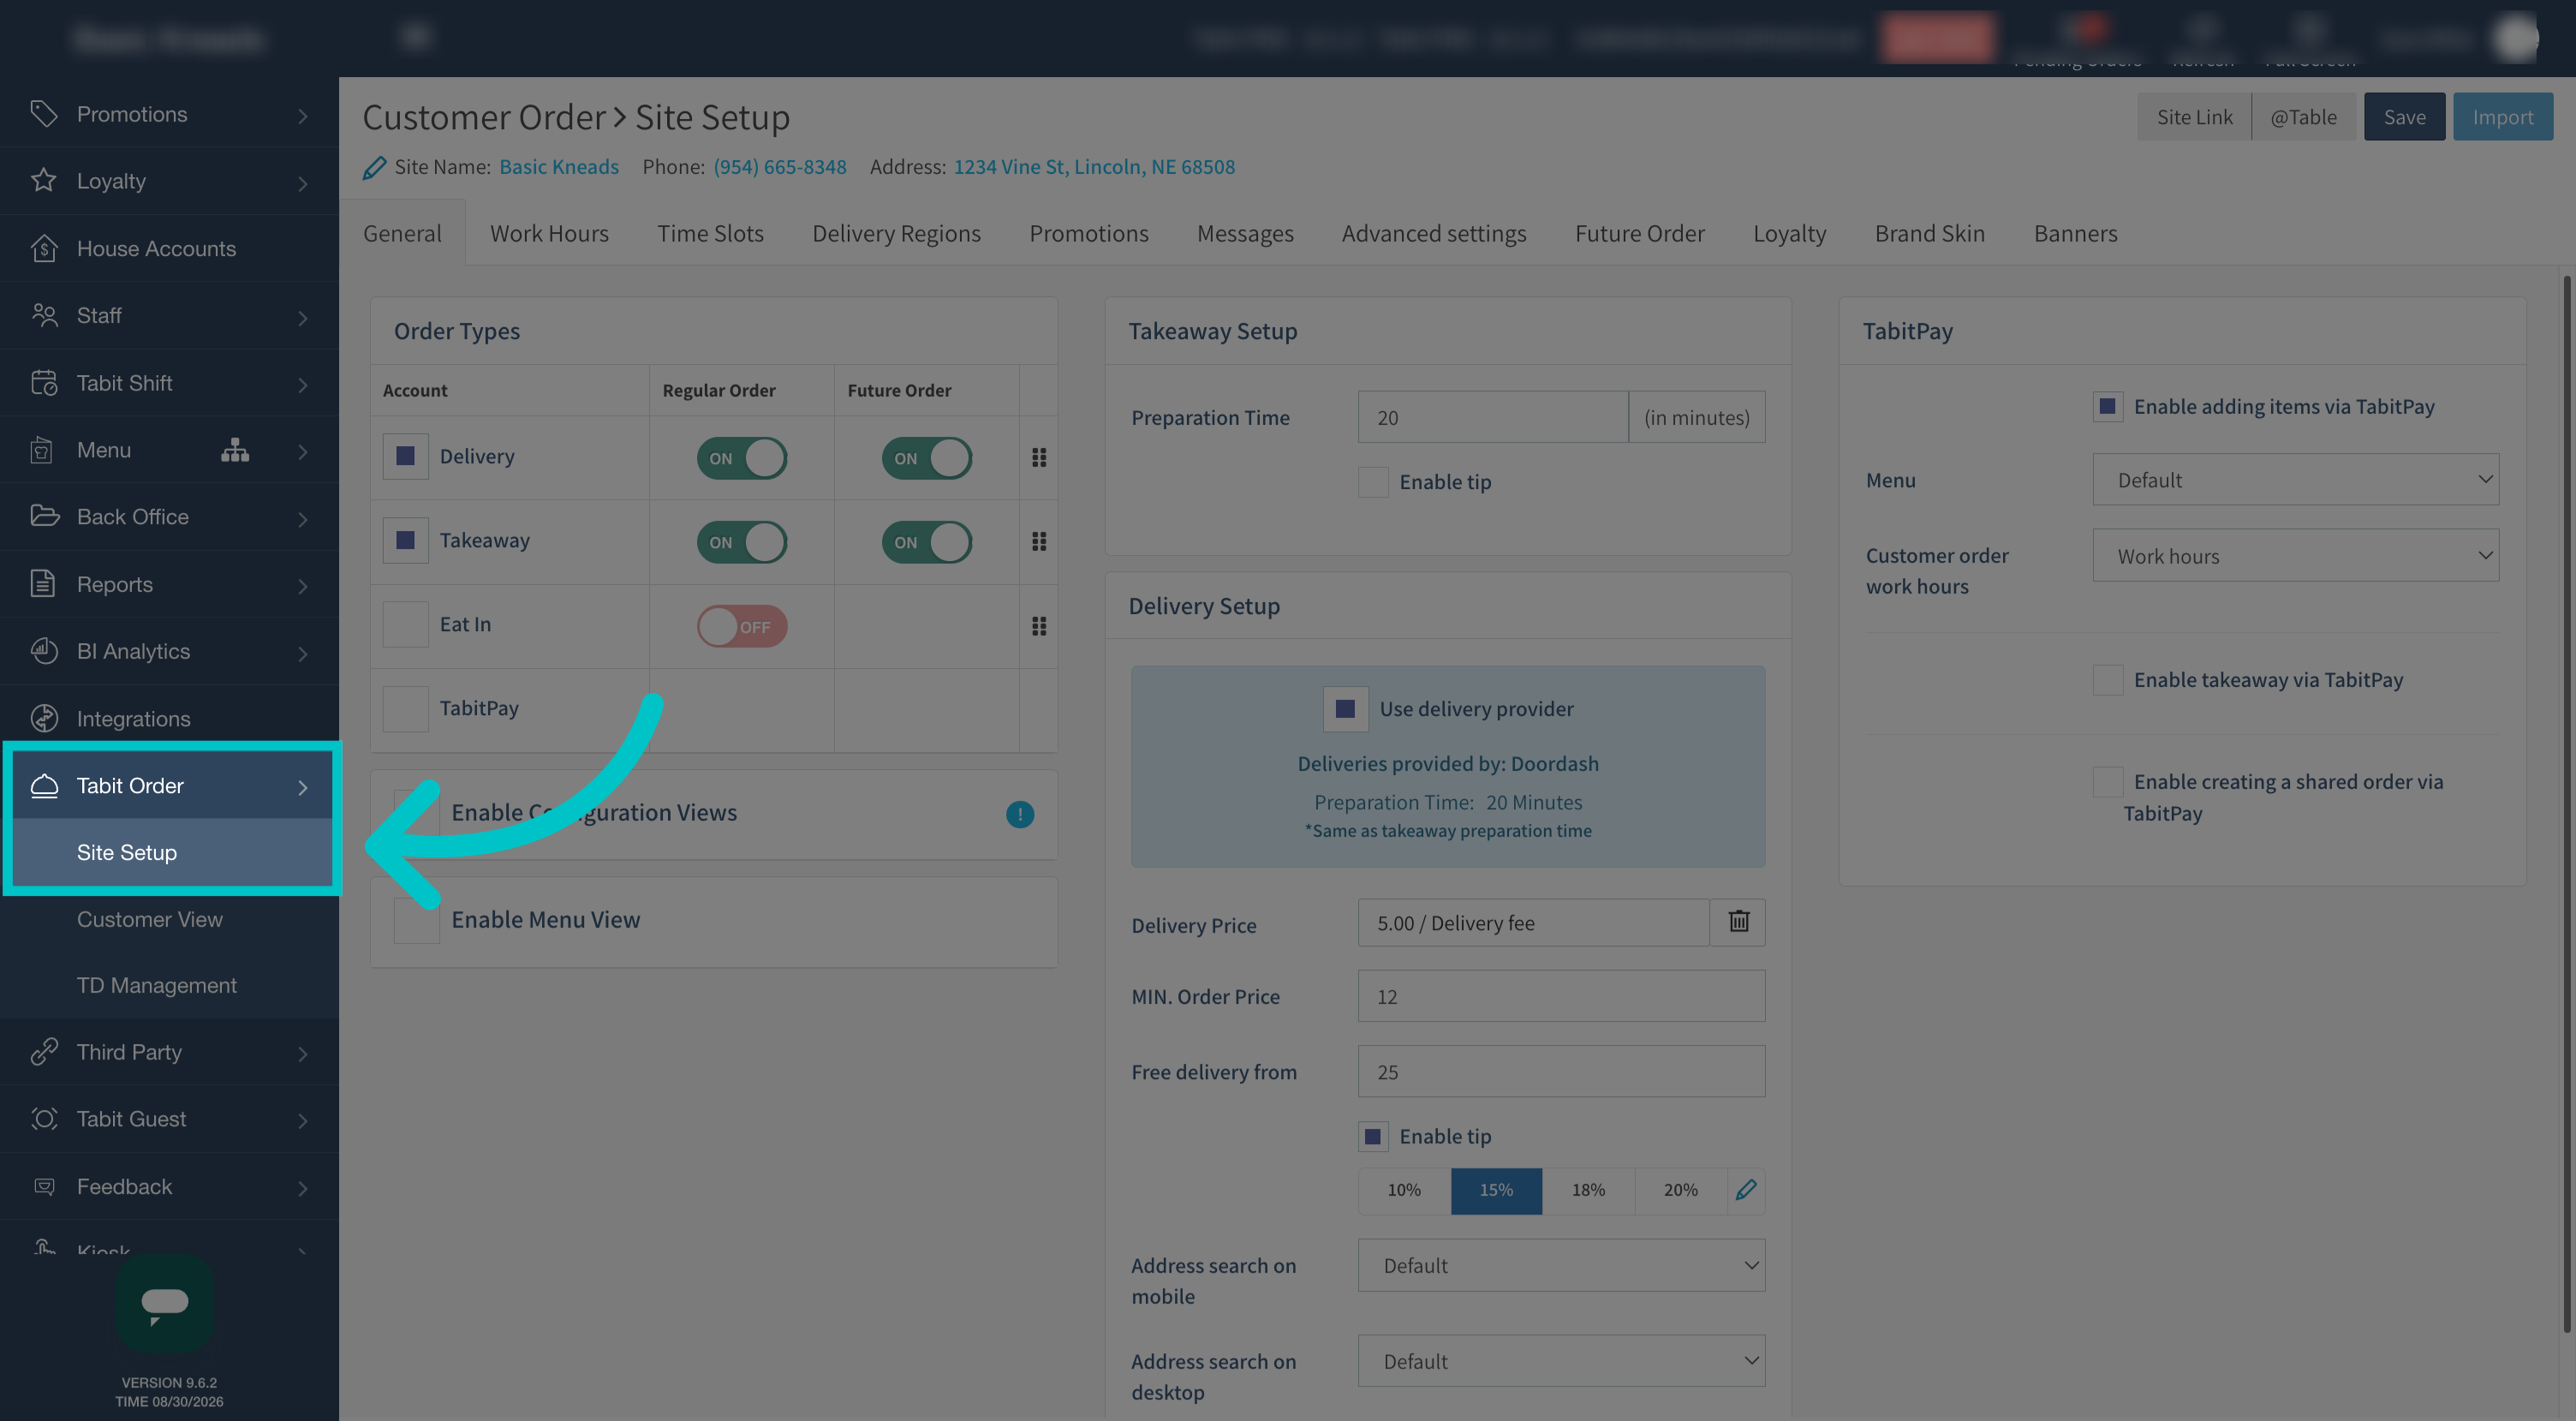
Task: Click the Loyalty star icon in sidebar
Action: [x=43, y=180]
